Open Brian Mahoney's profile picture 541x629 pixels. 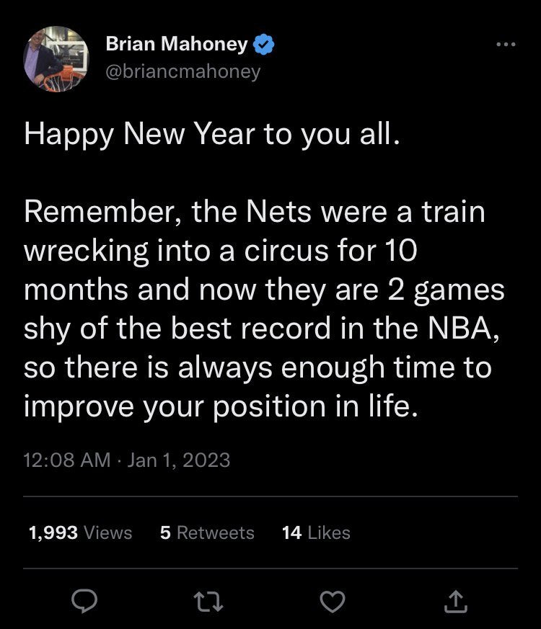(56, 58)
